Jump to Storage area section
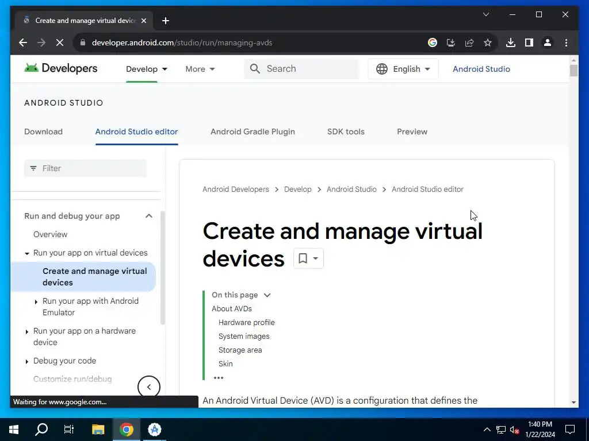 (x=240, y=350)
